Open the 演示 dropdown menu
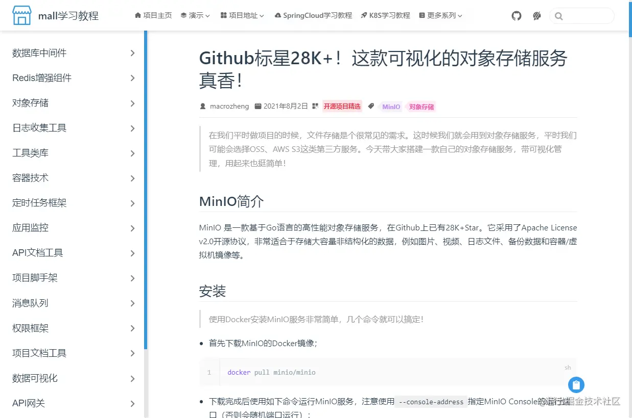Screen dimensions: 632x418 [x=195, y=16]
